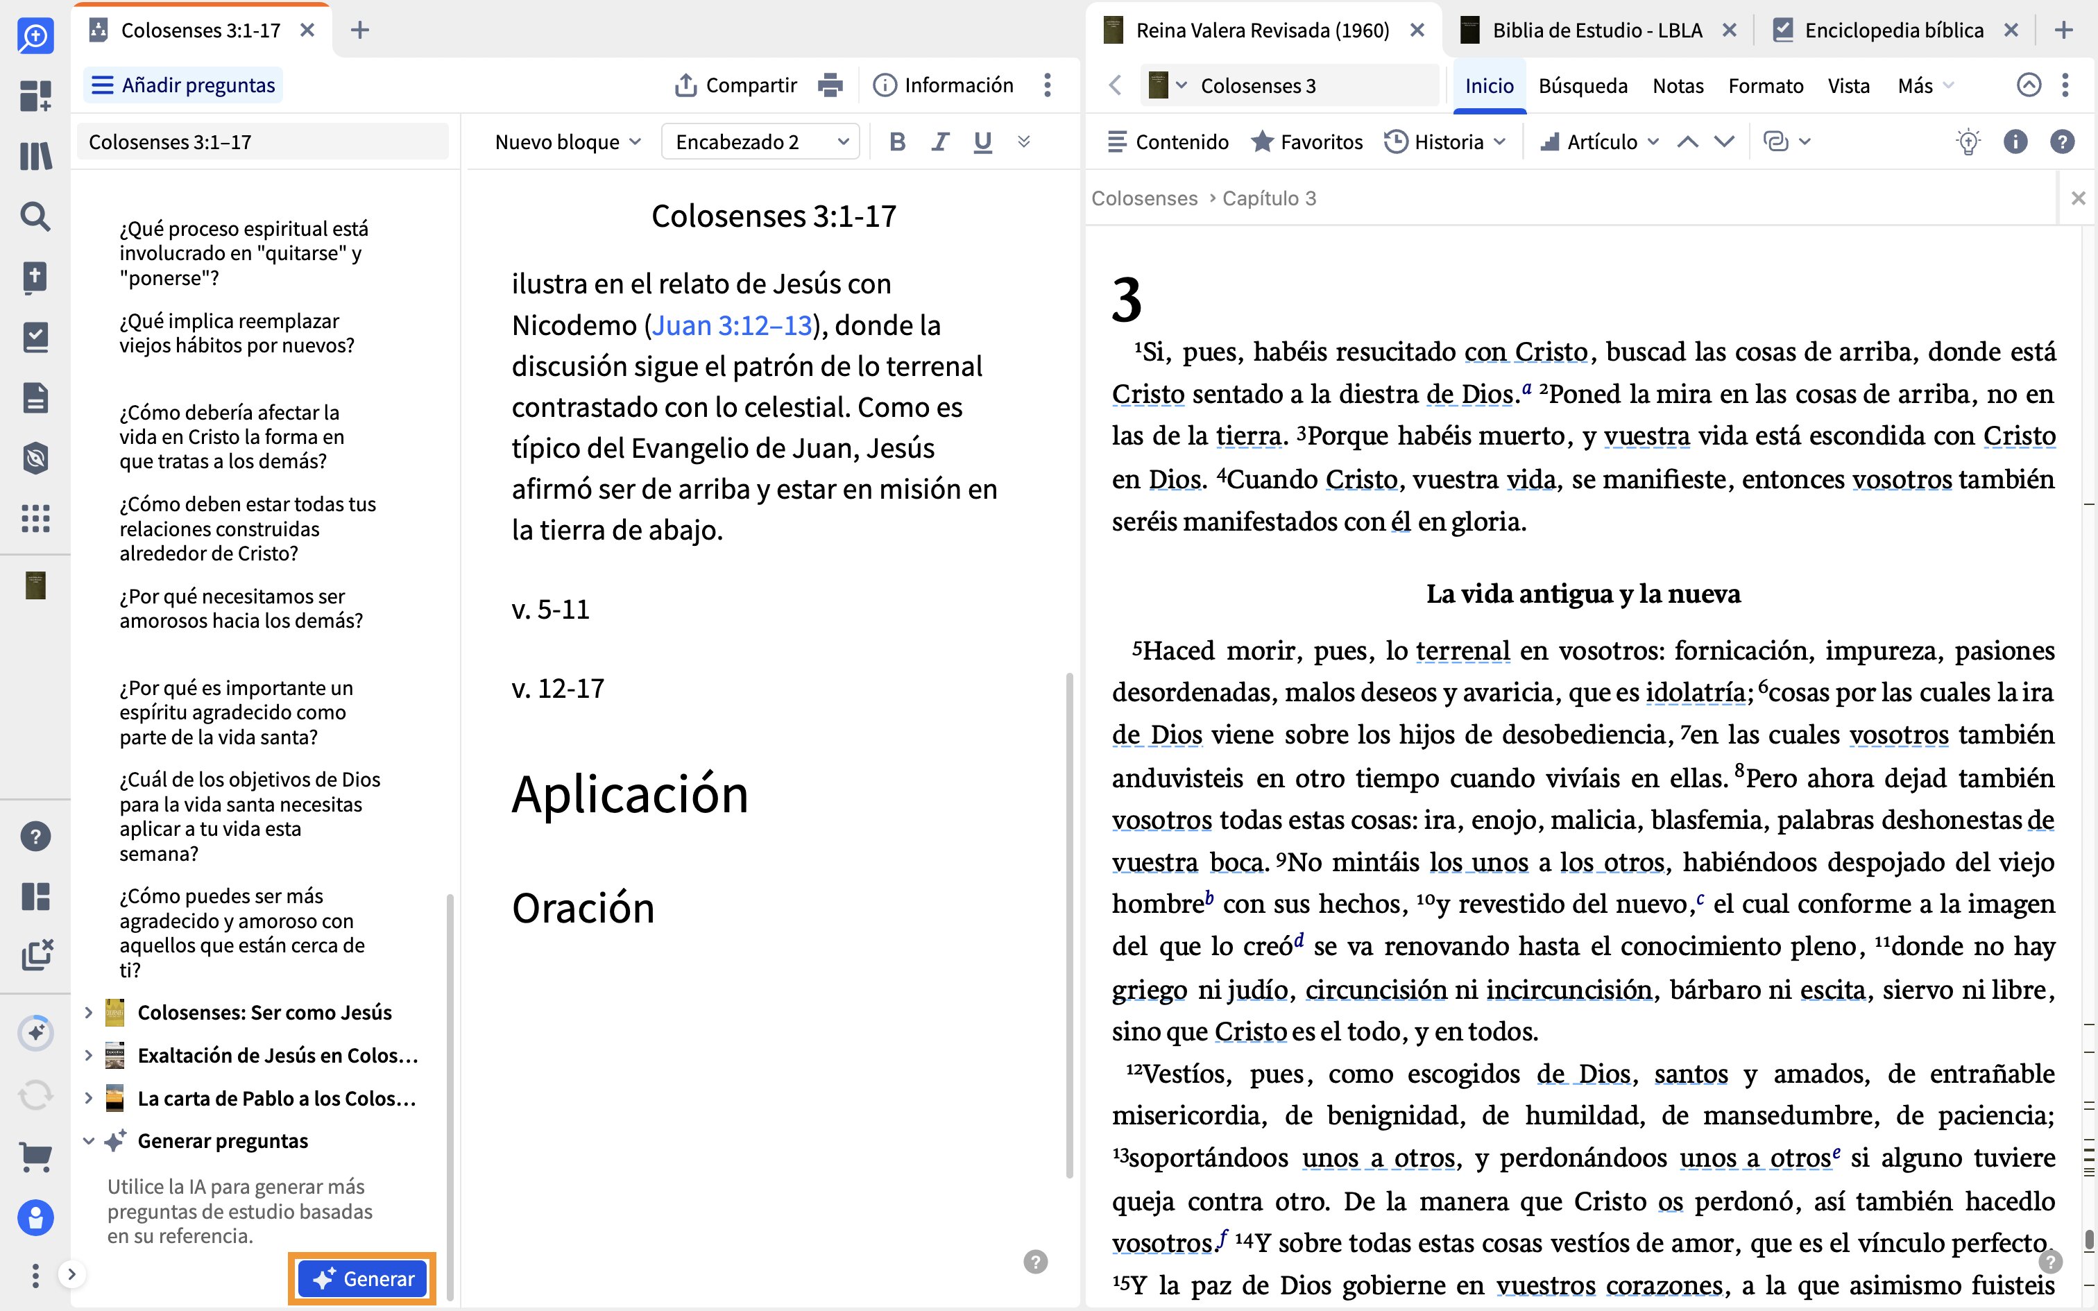Image resolution: width=2098 pixels, height=1311 pixels.
Task: Close the breadcrumb bar with X
Action: [x=2078, y=198]
